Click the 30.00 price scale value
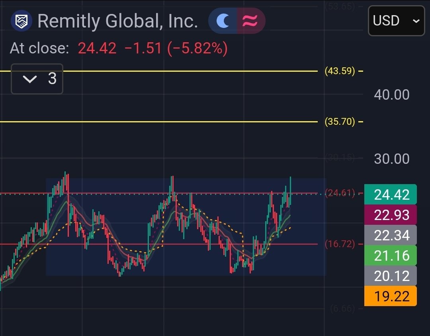Viewport: 430px width, 336px height. pyautogui.click(x=392, y=159)
